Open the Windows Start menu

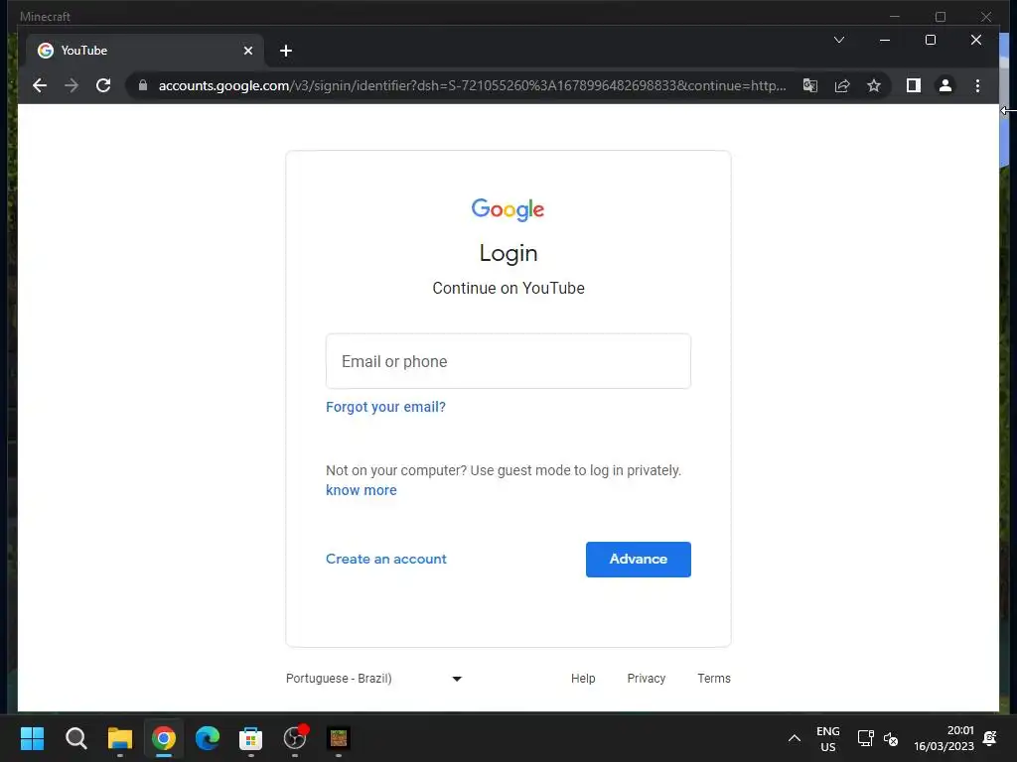(32, 738)
